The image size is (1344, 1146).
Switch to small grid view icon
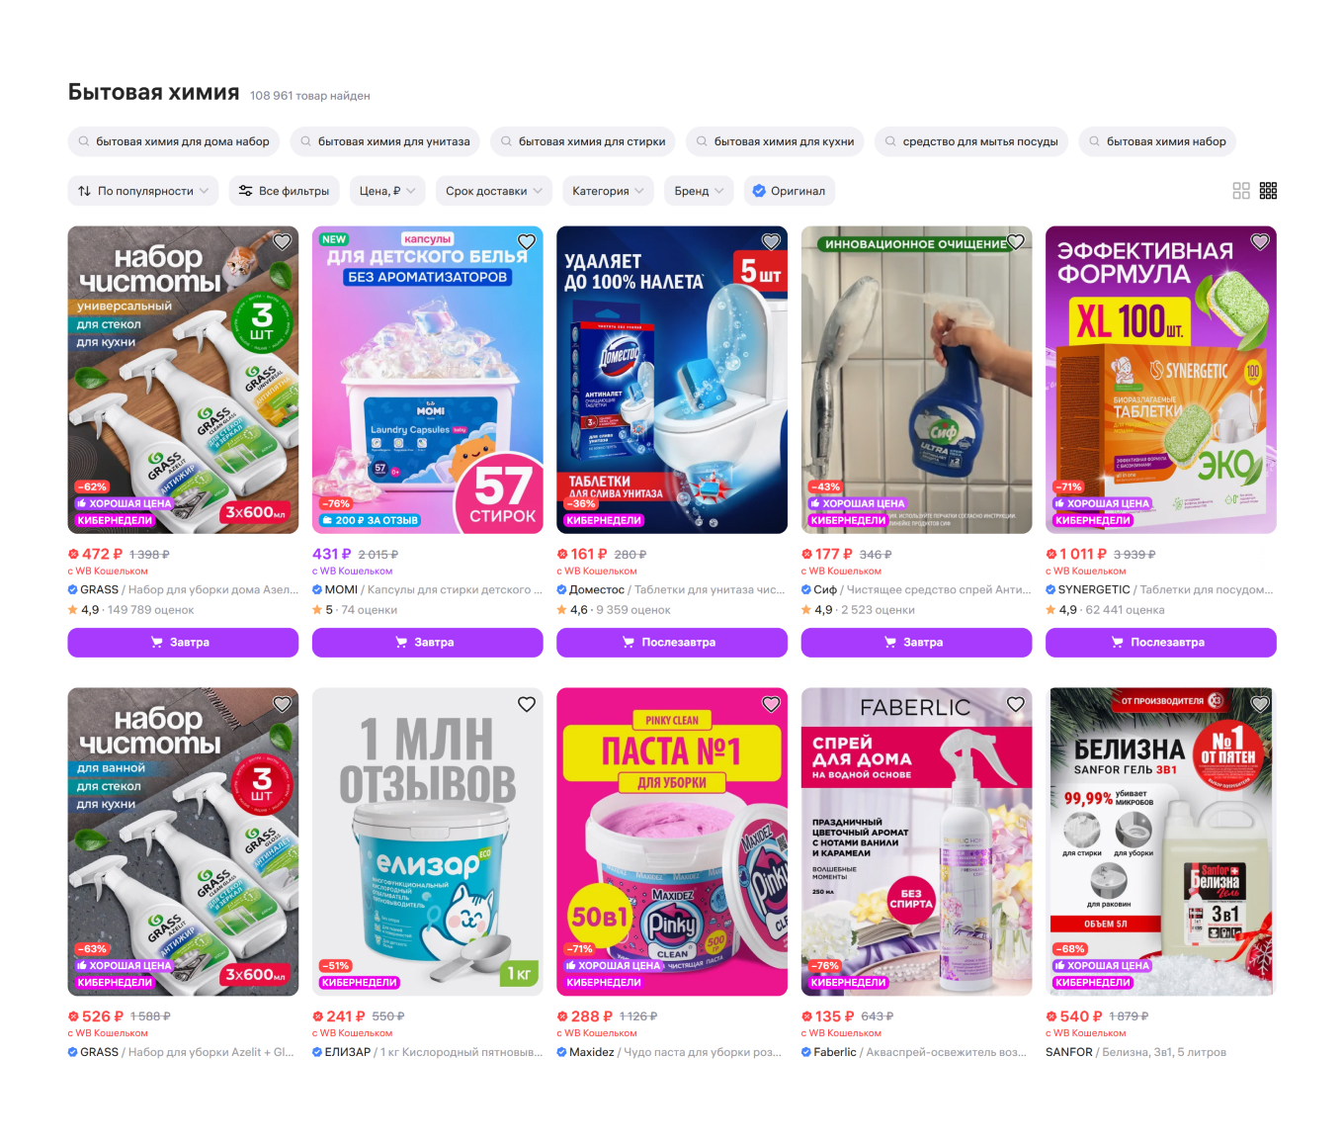[x=1269, y=191]
